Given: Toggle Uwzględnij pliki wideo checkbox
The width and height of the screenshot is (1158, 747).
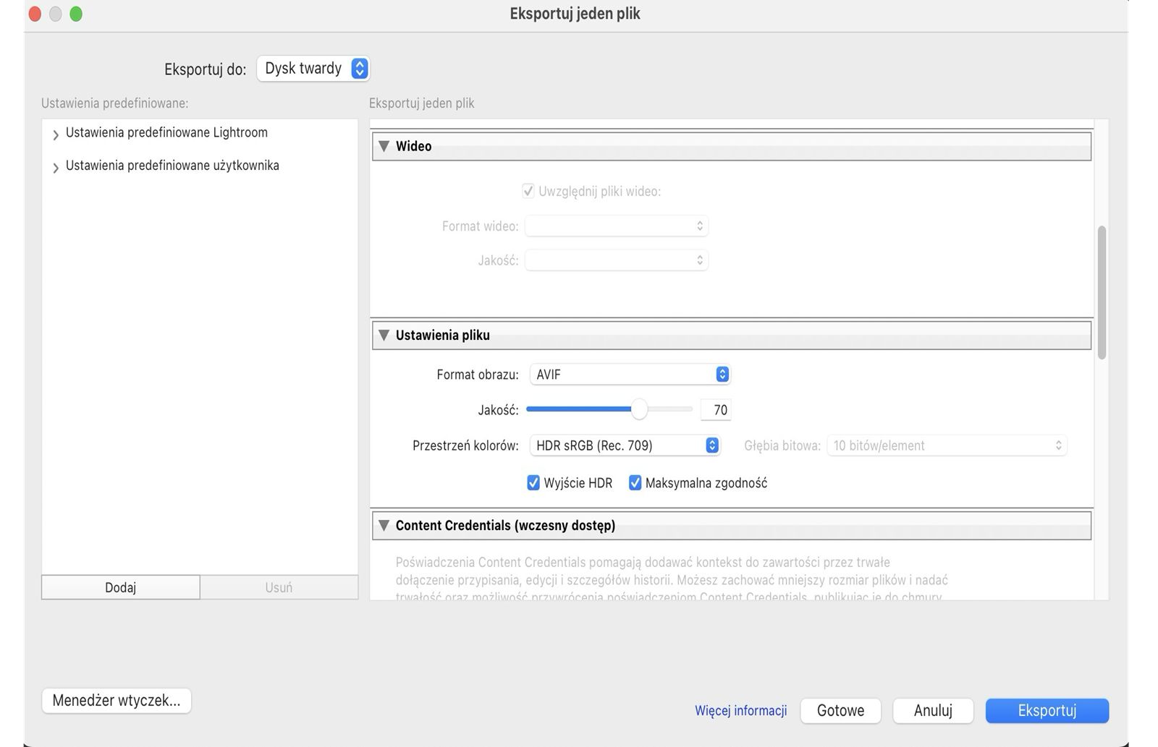Looking at the screenshot, I should coord(528,192).
